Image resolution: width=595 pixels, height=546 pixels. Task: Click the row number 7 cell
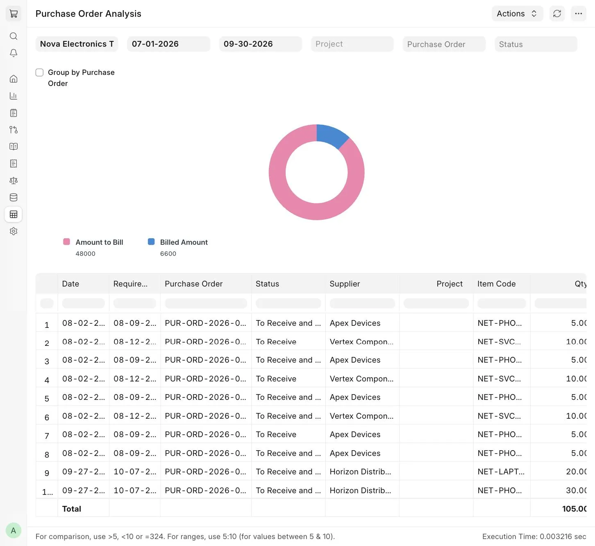click(47, 435)
